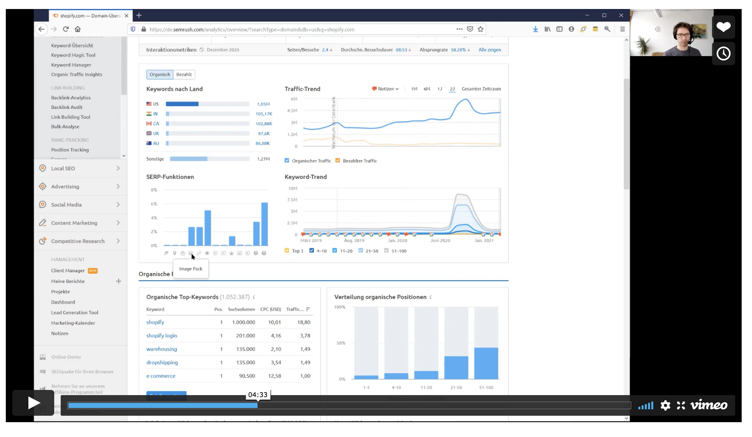The image size is (752, 437).
Task: Click reviews star SERP icon
Action: click(207, 253)
